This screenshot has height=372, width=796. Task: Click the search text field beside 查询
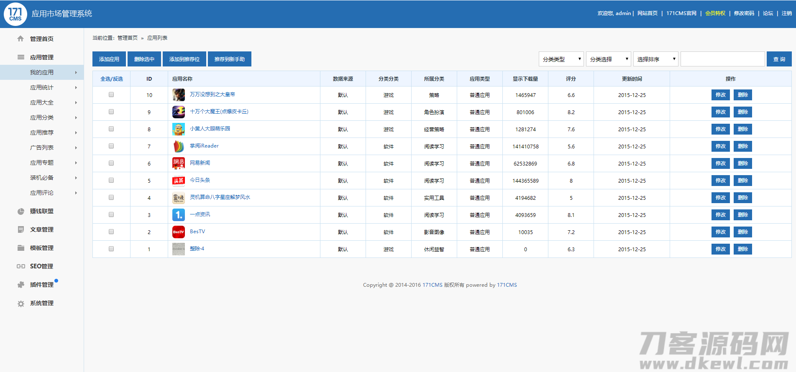tap(722, 59)
